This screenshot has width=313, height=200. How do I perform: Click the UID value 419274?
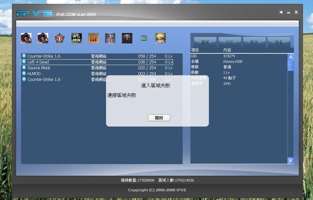229,56
